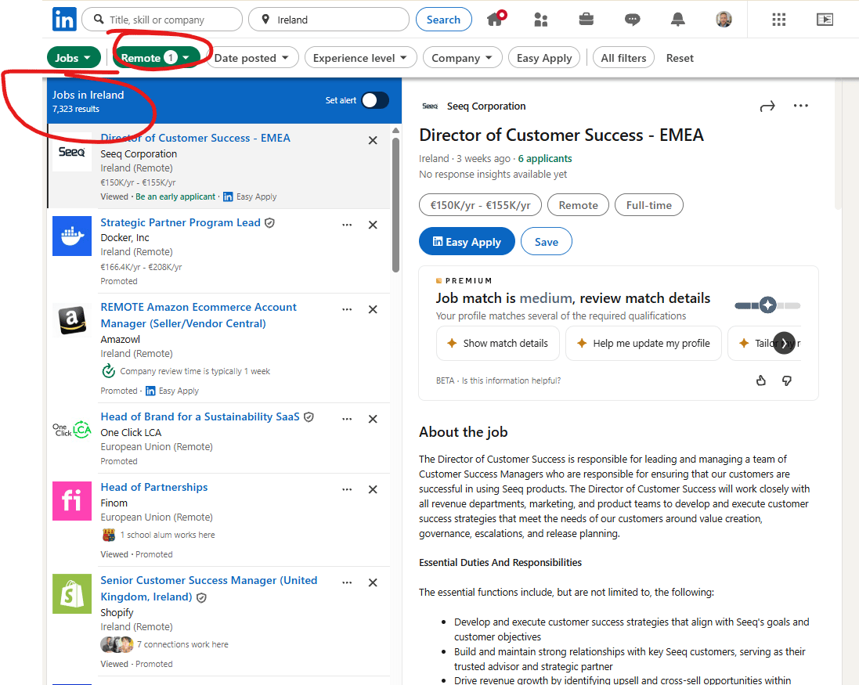
Task: Open the Notifications bell icon
Action: (677, 20)
